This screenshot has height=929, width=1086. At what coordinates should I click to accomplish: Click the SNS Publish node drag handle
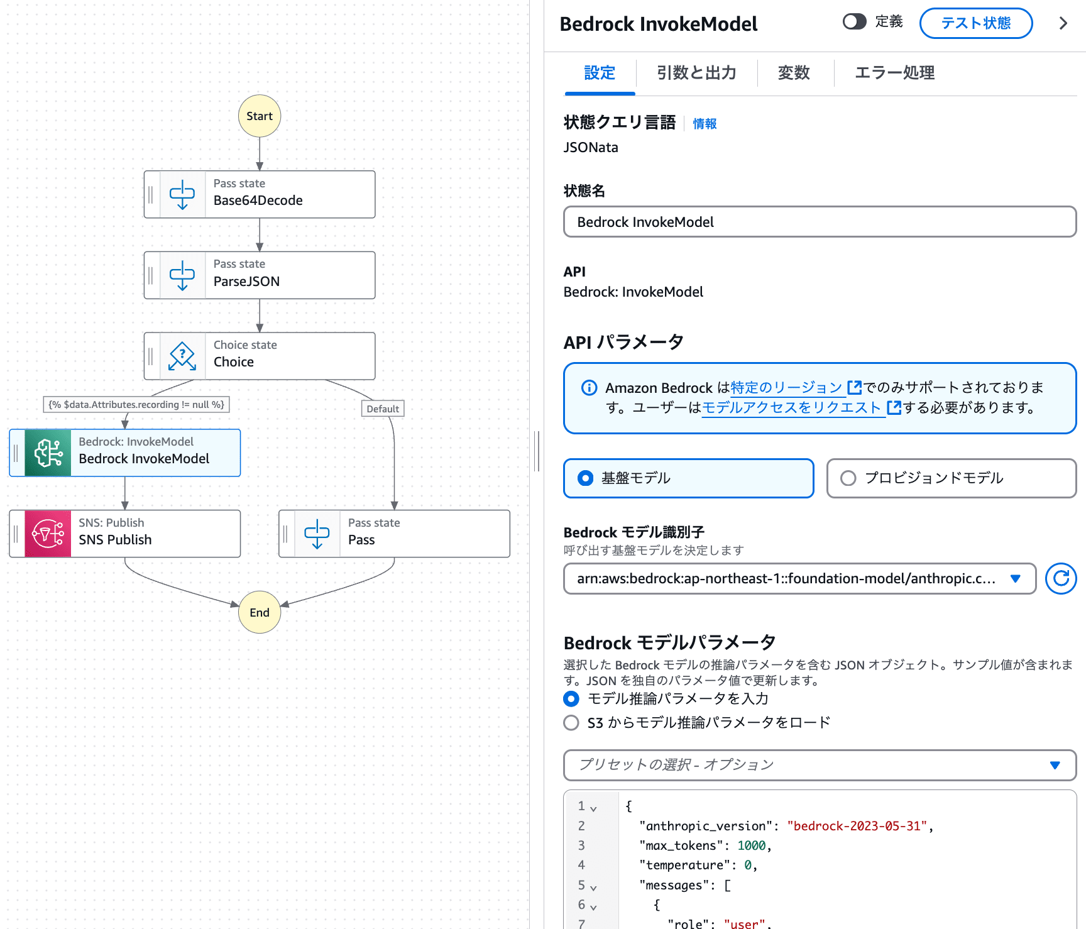point(16,534)
